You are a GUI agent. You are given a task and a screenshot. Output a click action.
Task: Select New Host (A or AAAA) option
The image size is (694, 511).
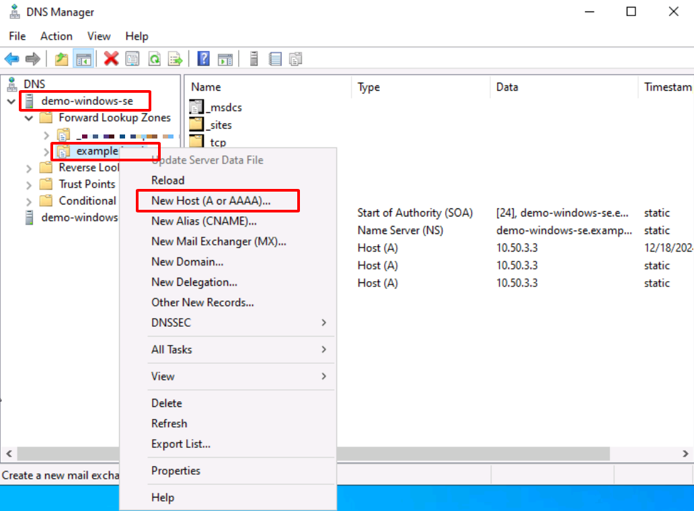click(211, 200)
